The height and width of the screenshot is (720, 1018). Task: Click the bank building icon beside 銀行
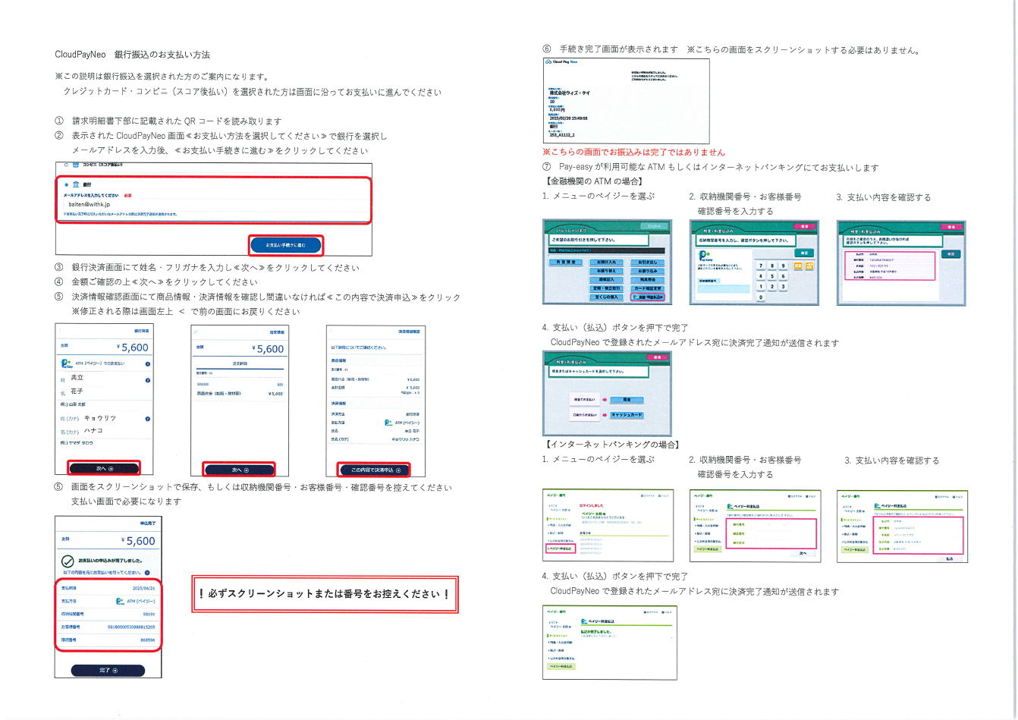[75, 184]
